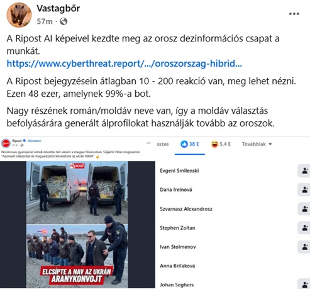Click the 57m post timestamp
Screen dimensions: 310x289
tap(45, 21)
